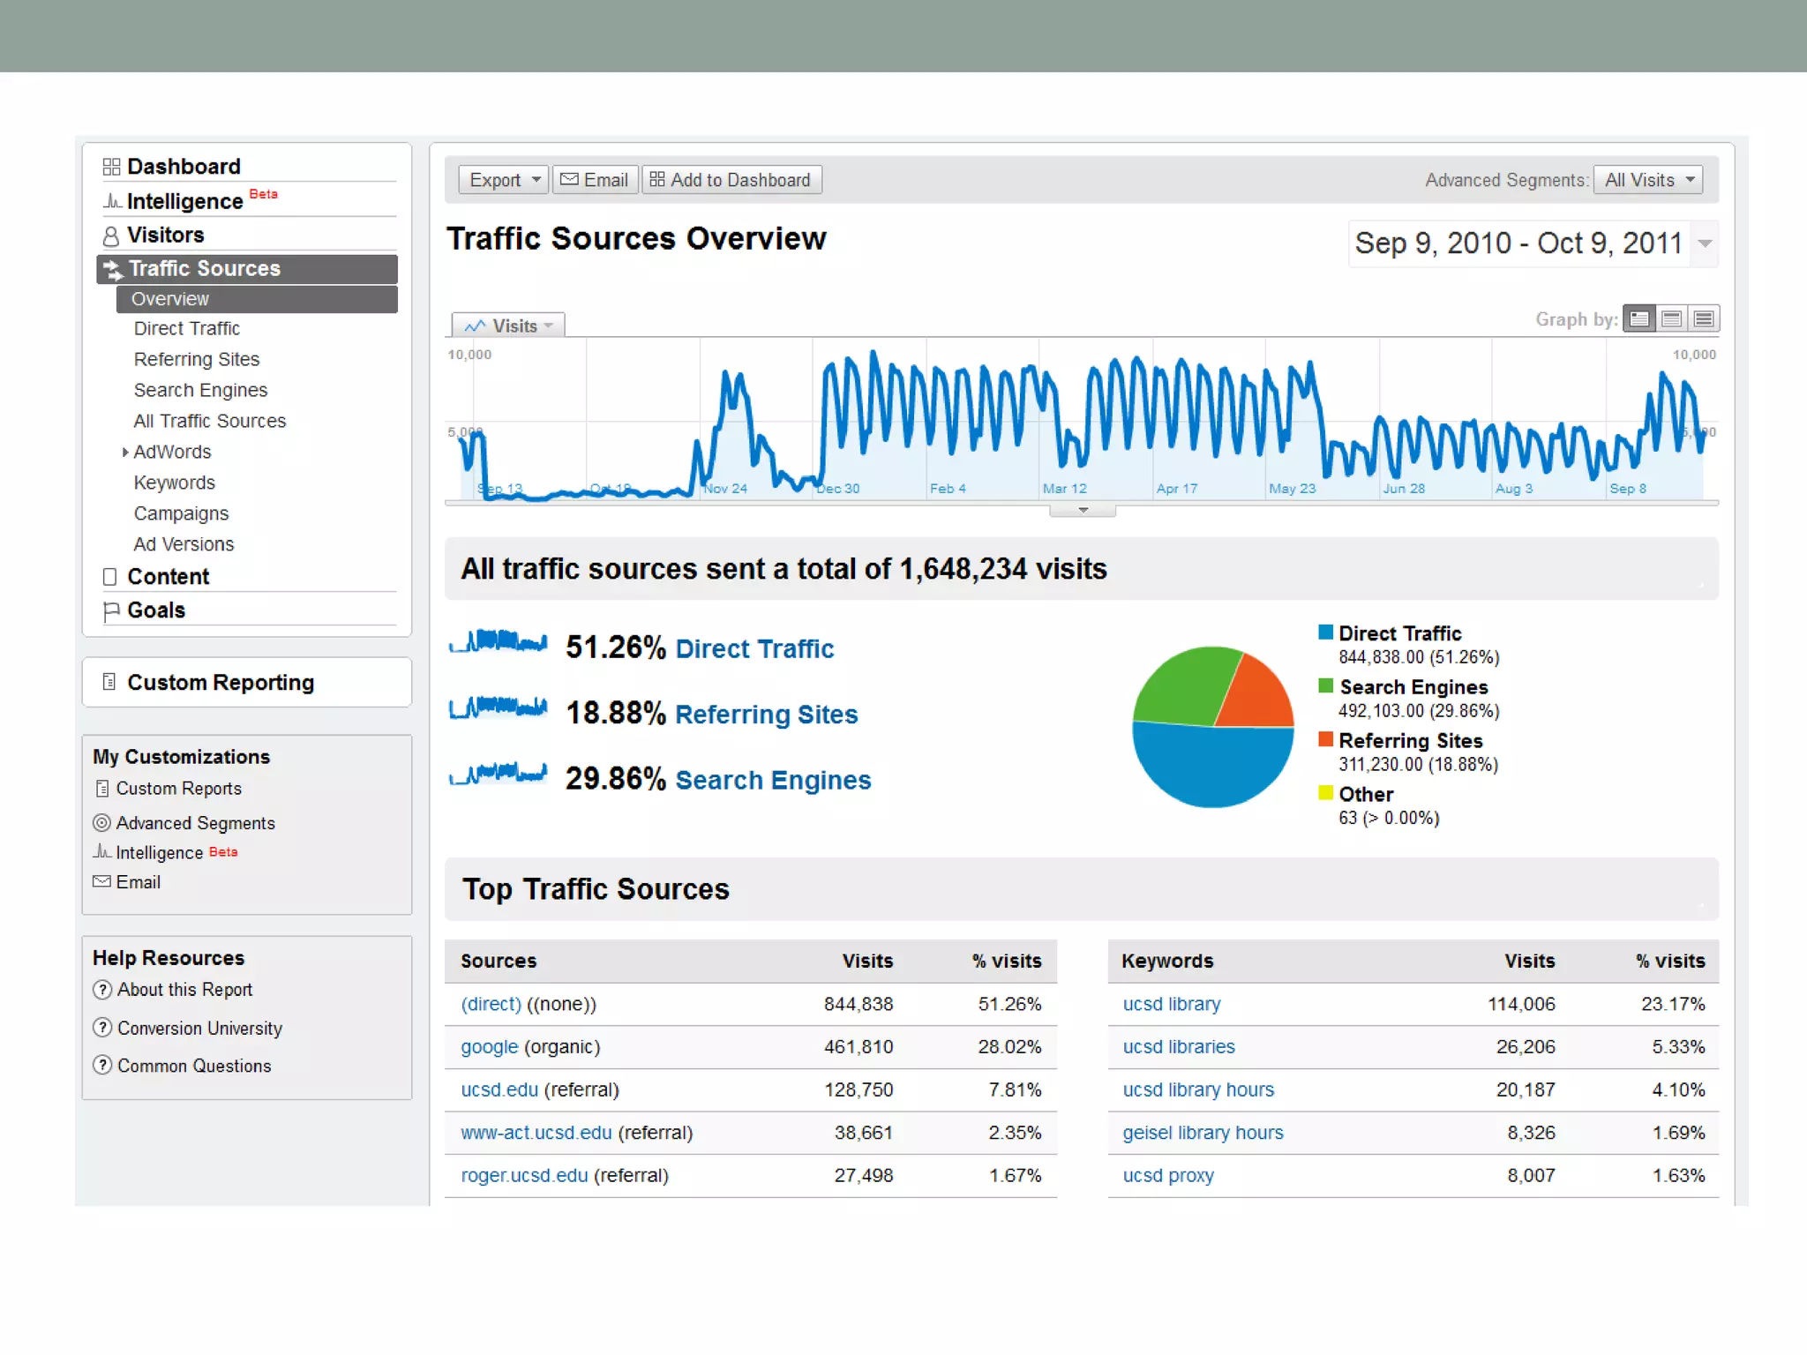Open the All Visits segment dropdown
This screenshot has height=1355, width=1807.
click(x=1648, y=180)
